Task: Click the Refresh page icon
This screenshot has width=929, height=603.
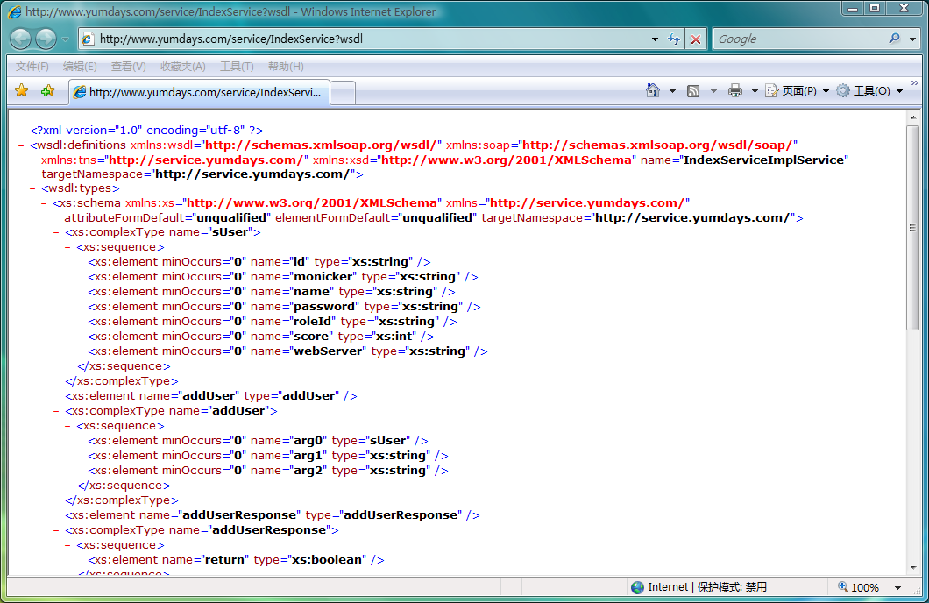Action: [674, 39]
